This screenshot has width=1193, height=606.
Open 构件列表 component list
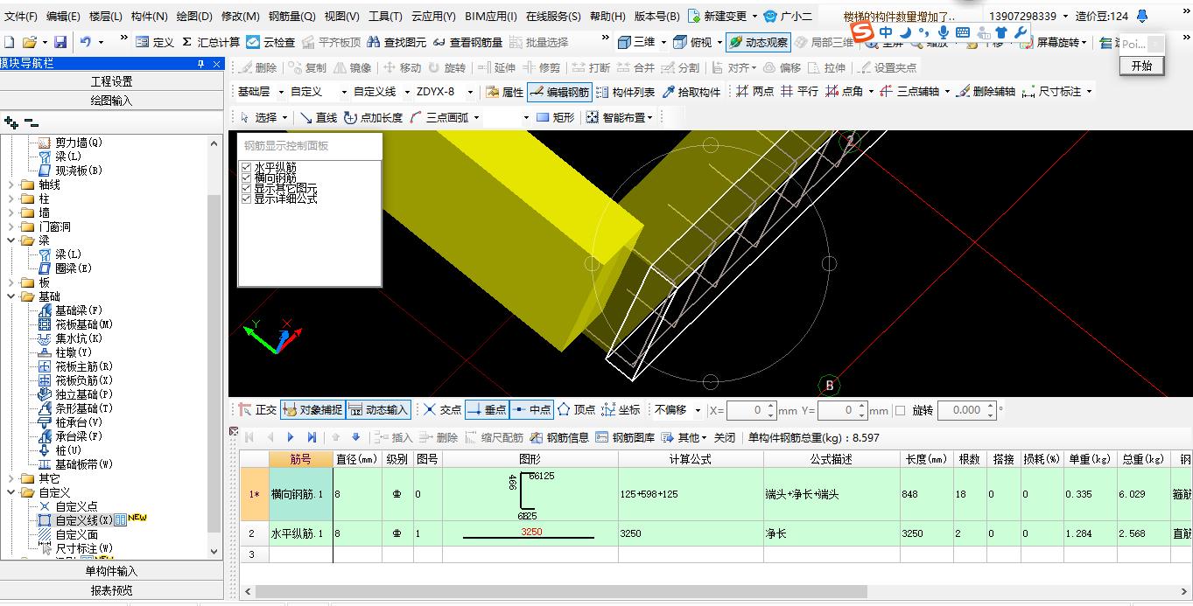pyautogui.click(x=625, y=92)
